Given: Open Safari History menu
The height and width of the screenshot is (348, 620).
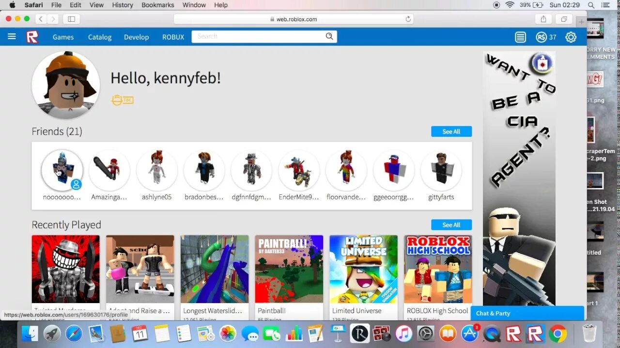Looking at the screenshot, I should click(x=123, y=5).
